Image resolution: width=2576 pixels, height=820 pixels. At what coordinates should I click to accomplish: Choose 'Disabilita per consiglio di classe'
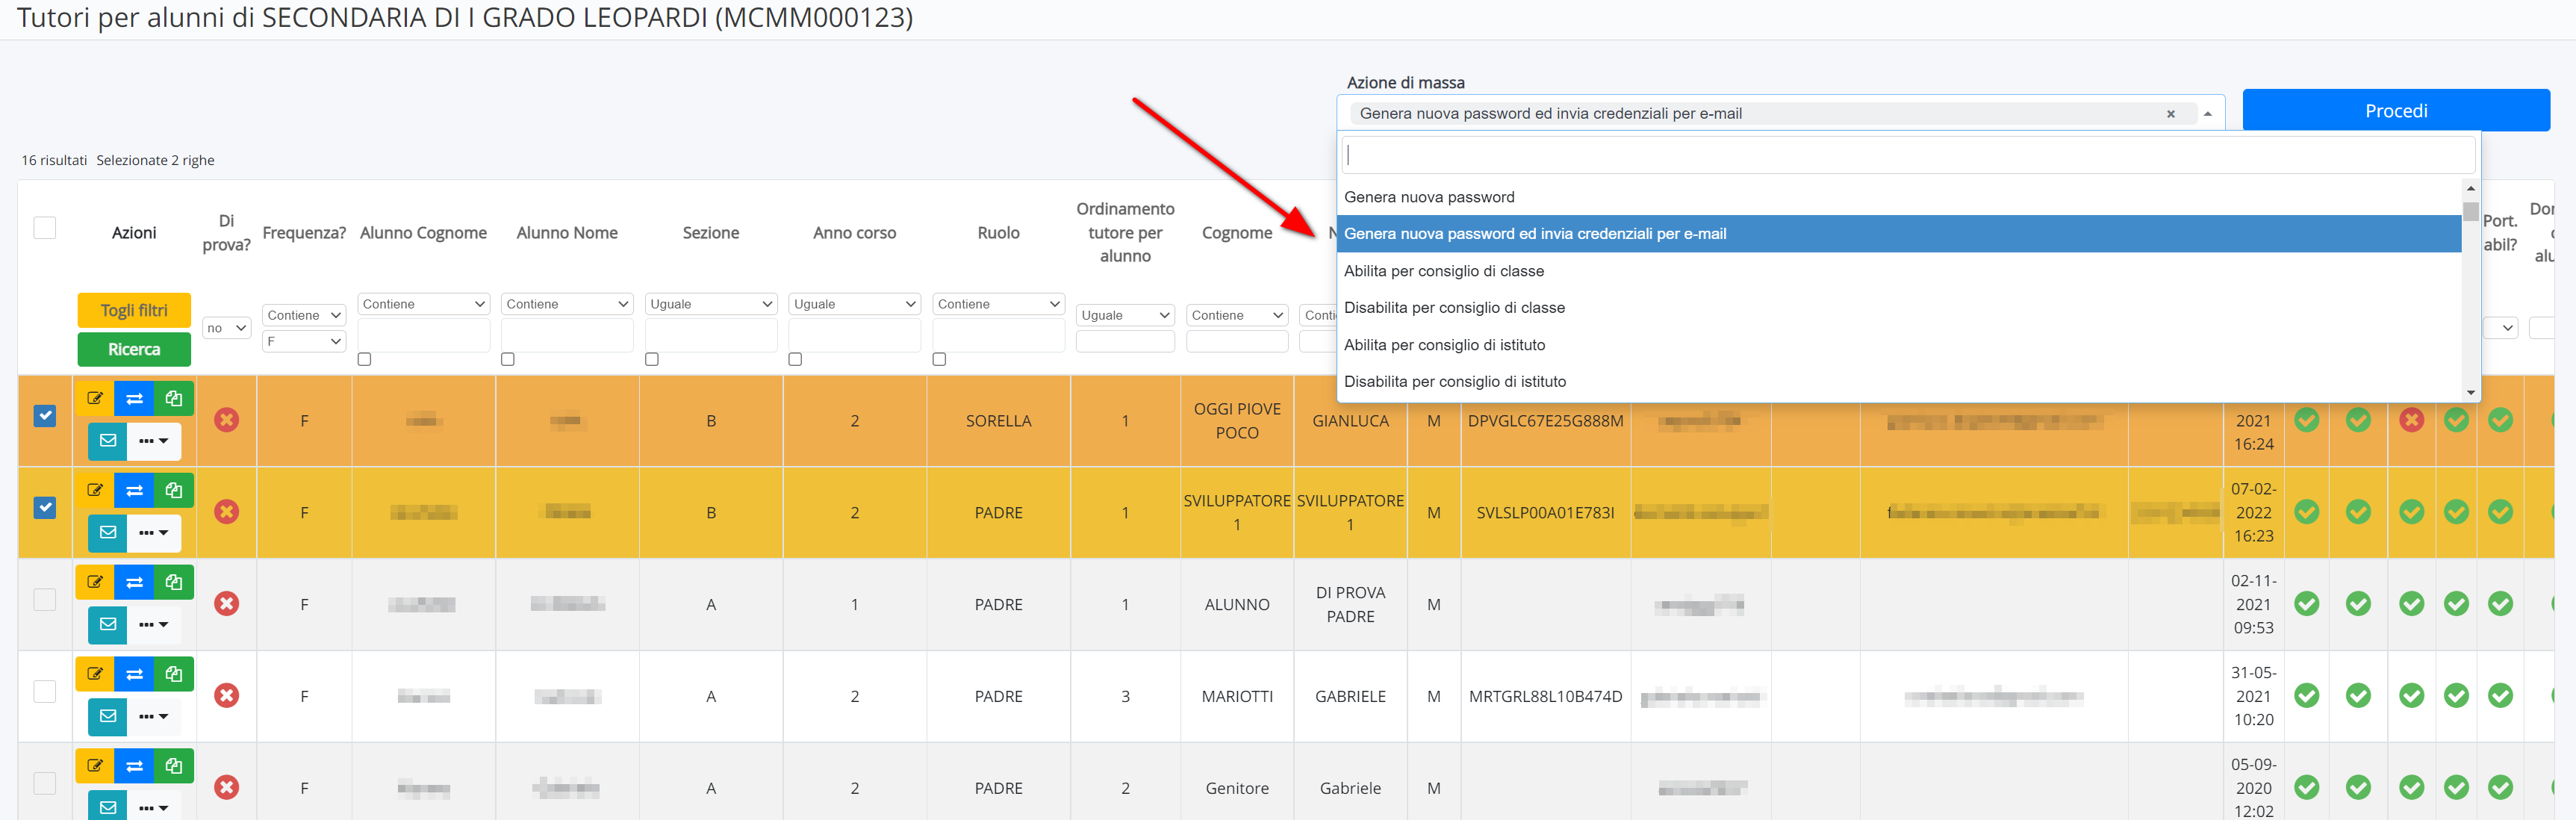click(1898, 308)
